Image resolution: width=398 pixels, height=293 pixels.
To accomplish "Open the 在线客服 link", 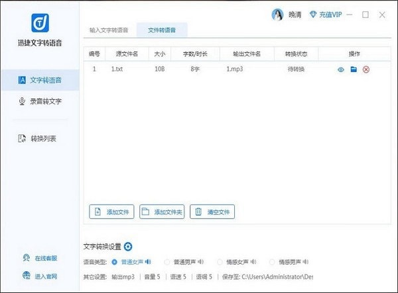I will click(x=46, y=258).
